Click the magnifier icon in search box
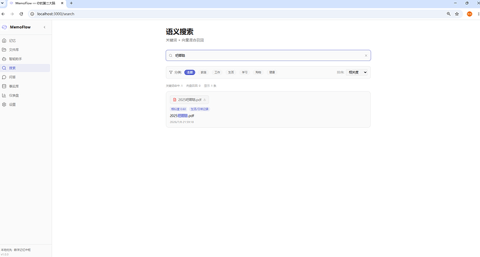This screenshot has width=480, height=257. click(x=171, y=56)
